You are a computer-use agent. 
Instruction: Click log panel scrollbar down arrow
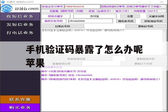tap(164, 110)
